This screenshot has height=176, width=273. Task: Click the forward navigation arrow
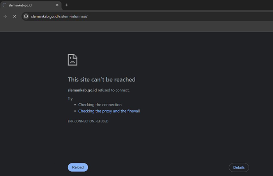pos(5,16)
